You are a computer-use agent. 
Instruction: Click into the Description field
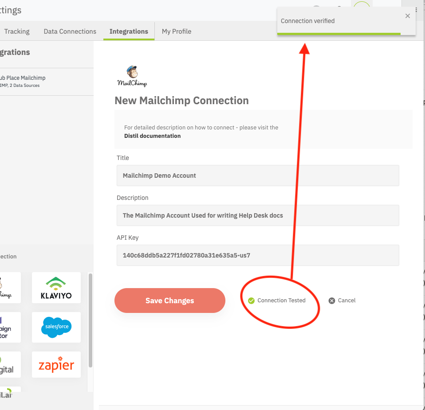tap(258, 215)
